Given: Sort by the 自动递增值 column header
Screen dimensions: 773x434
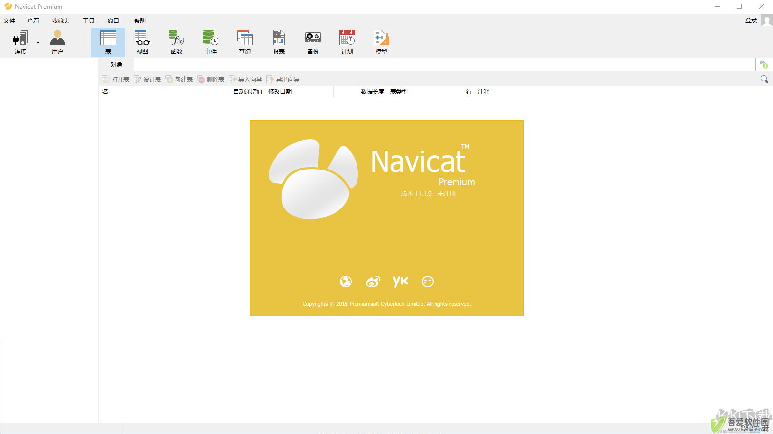Looking at the screenshot, I should coord(243,92).
